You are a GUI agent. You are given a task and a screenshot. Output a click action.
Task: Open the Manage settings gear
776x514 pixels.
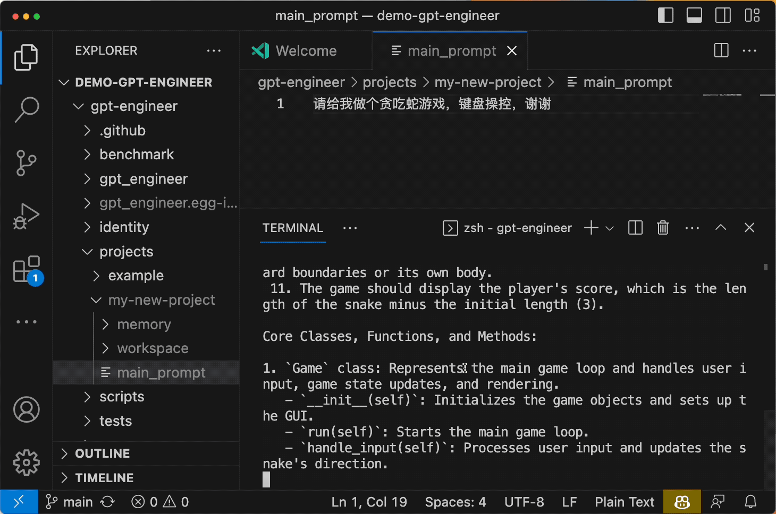click(27, 462)
